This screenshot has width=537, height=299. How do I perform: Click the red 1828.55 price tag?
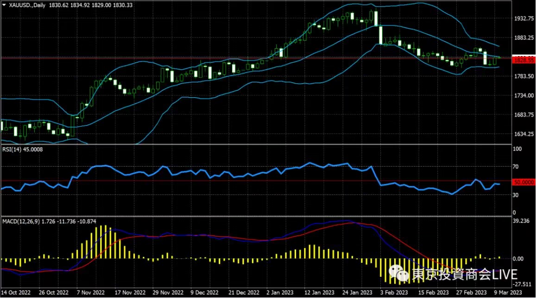(524, 60)
